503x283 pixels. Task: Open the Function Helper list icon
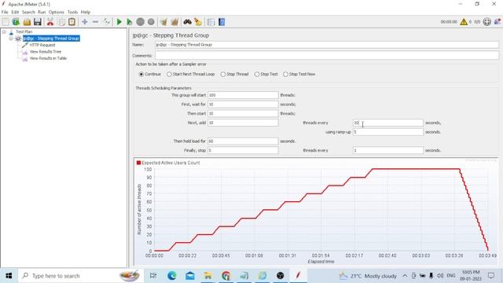pos(211,22)
